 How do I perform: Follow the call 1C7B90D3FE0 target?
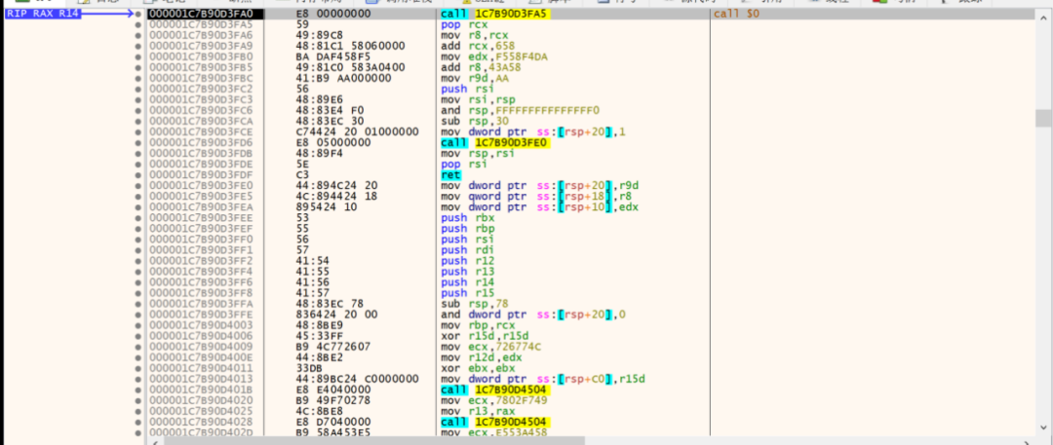click(x=495, y=142)
